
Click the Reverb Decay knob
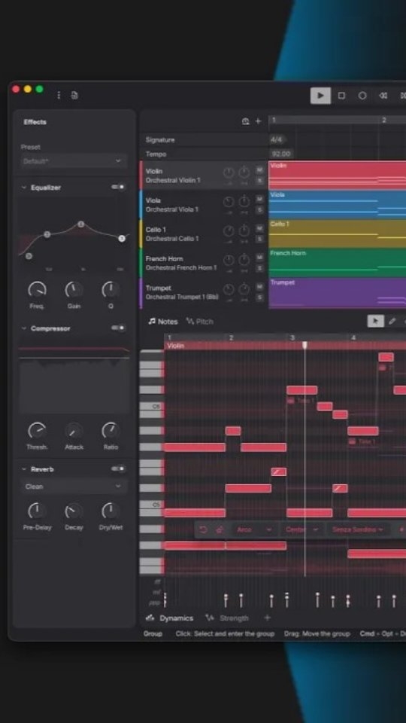74,511
